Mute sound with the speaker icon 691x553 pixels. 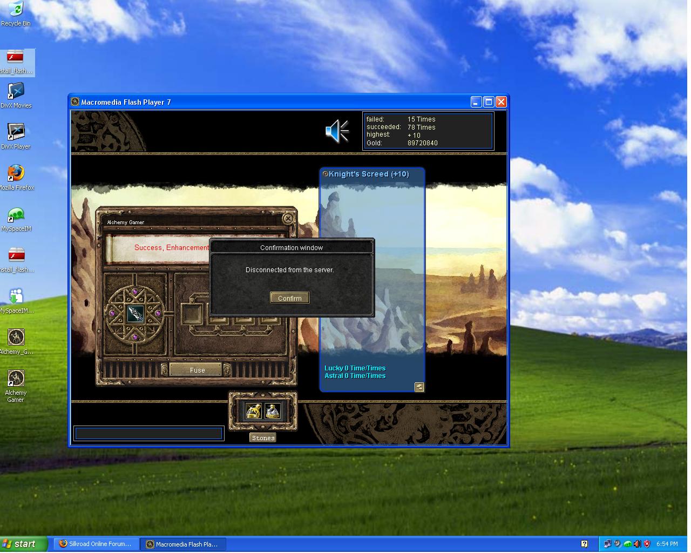coord(337,131)
